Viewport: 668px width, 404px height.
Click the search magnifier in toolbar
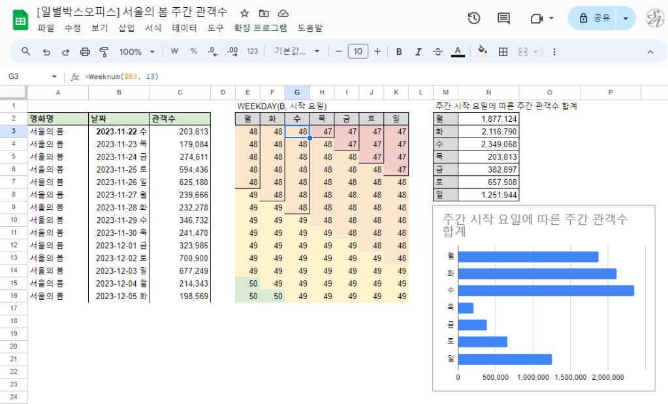pos(26,51)
